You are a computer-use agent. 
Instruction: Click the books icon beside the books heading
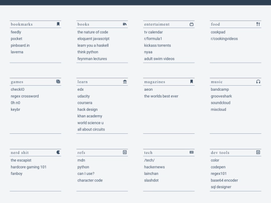[x=124, y=24]
